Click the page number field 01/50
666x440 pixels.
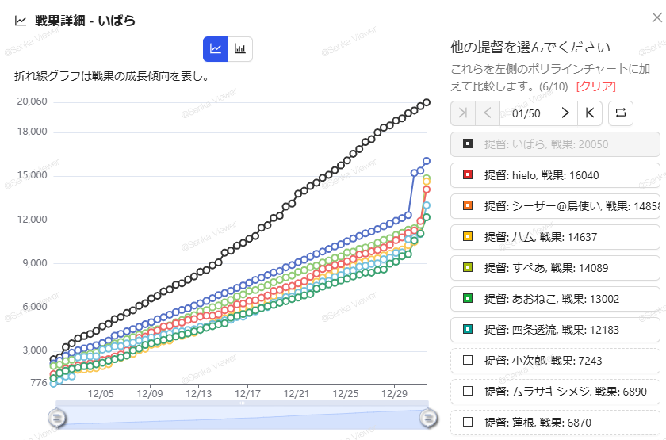click(526, 113)
